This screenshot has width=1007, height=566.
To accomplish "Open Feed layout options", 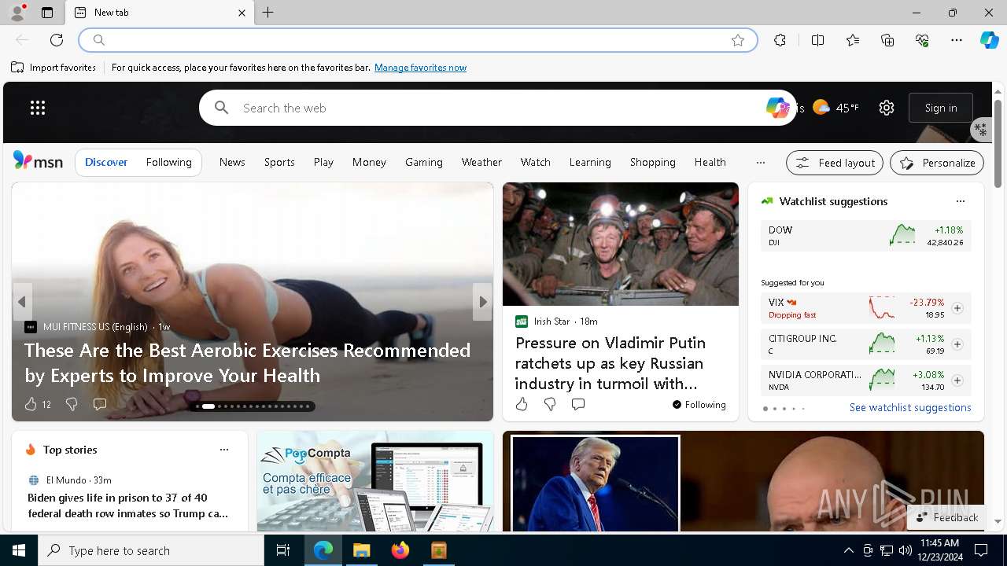I will point(835,163).
